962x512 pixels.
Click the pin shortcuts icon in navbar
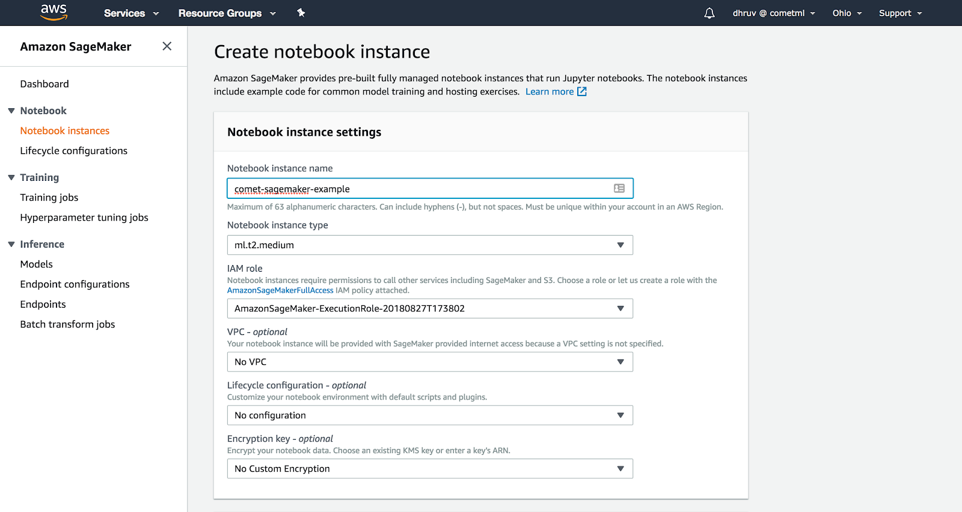click(301, 13)
